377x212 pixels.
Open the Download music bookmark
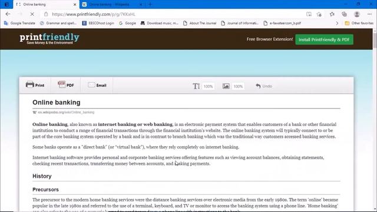(160, 23)
